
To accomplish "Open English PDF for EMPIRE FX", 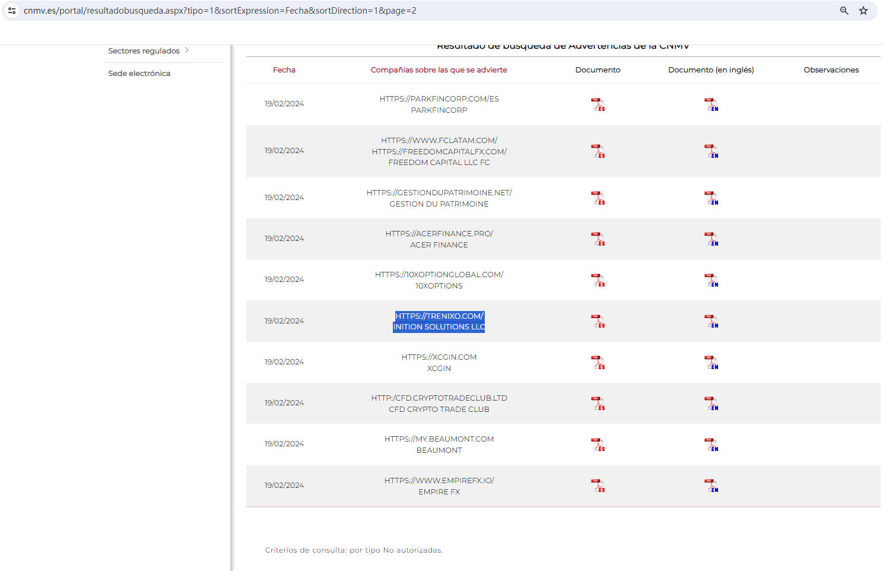I will coord(711,486).
